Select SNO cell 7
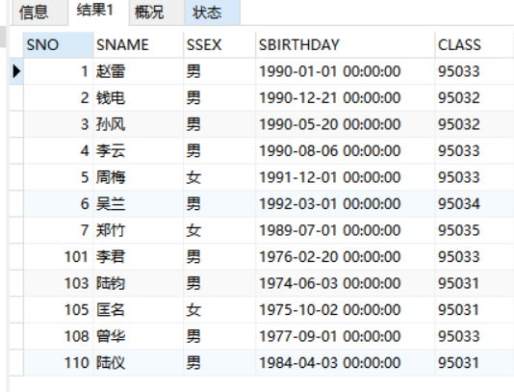514x392 pixels. pos(59,230)
